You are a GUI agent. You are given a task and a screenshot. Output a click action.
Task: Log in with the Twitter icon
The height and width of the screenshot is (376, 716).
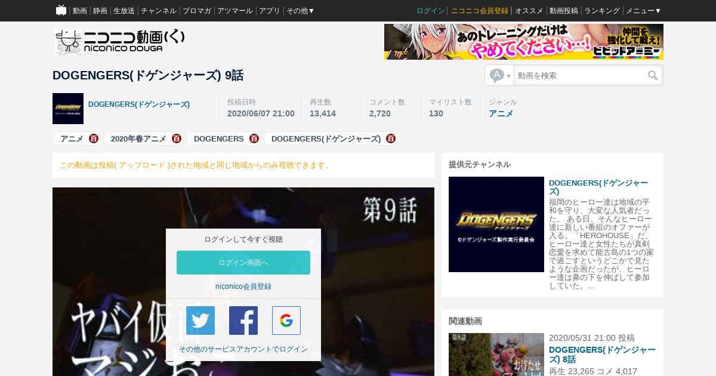[200, 320]
